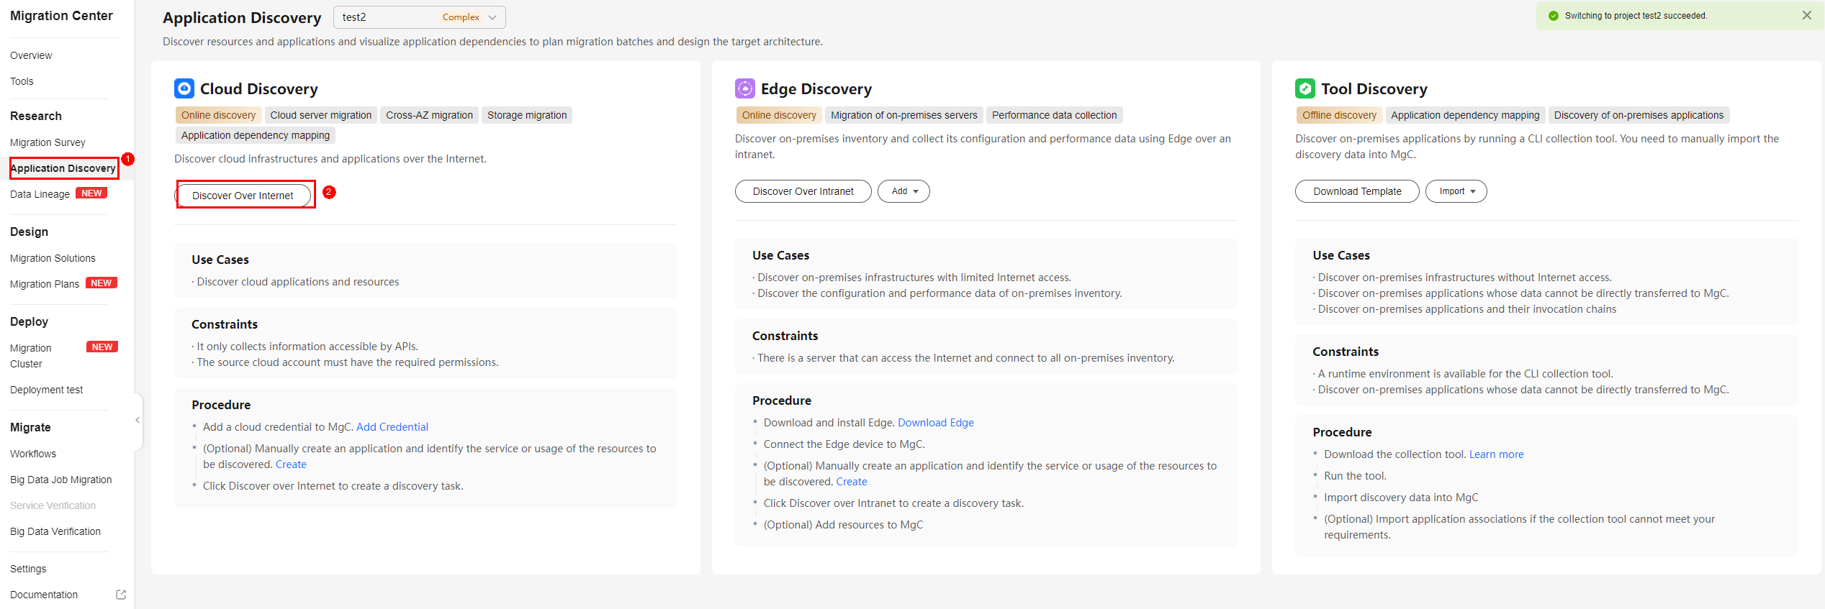This screenshot has height=609, width=1825.
Task: Open Data Lineage from the sidebar
Action: point(40,194)
